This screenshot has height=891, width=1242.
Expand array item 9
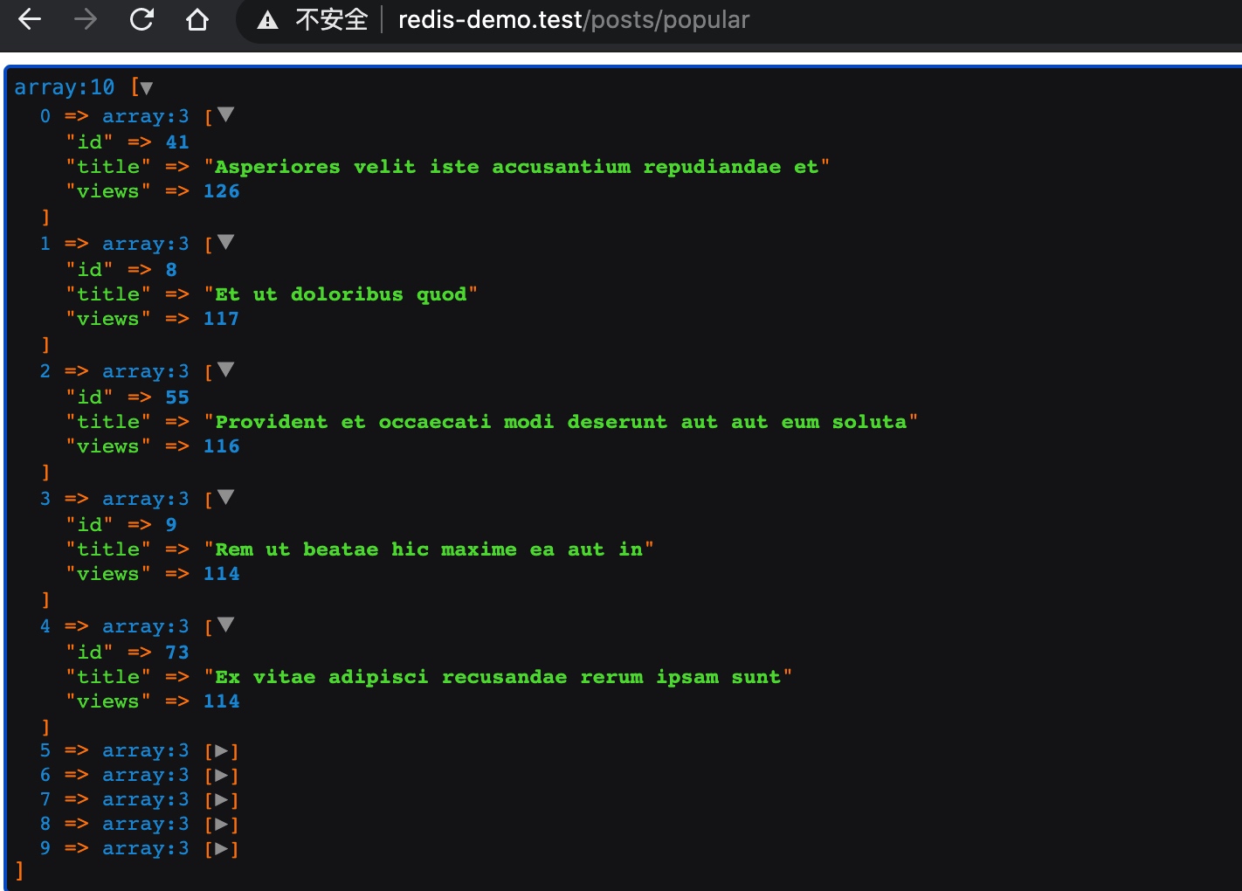click(222, 848)
